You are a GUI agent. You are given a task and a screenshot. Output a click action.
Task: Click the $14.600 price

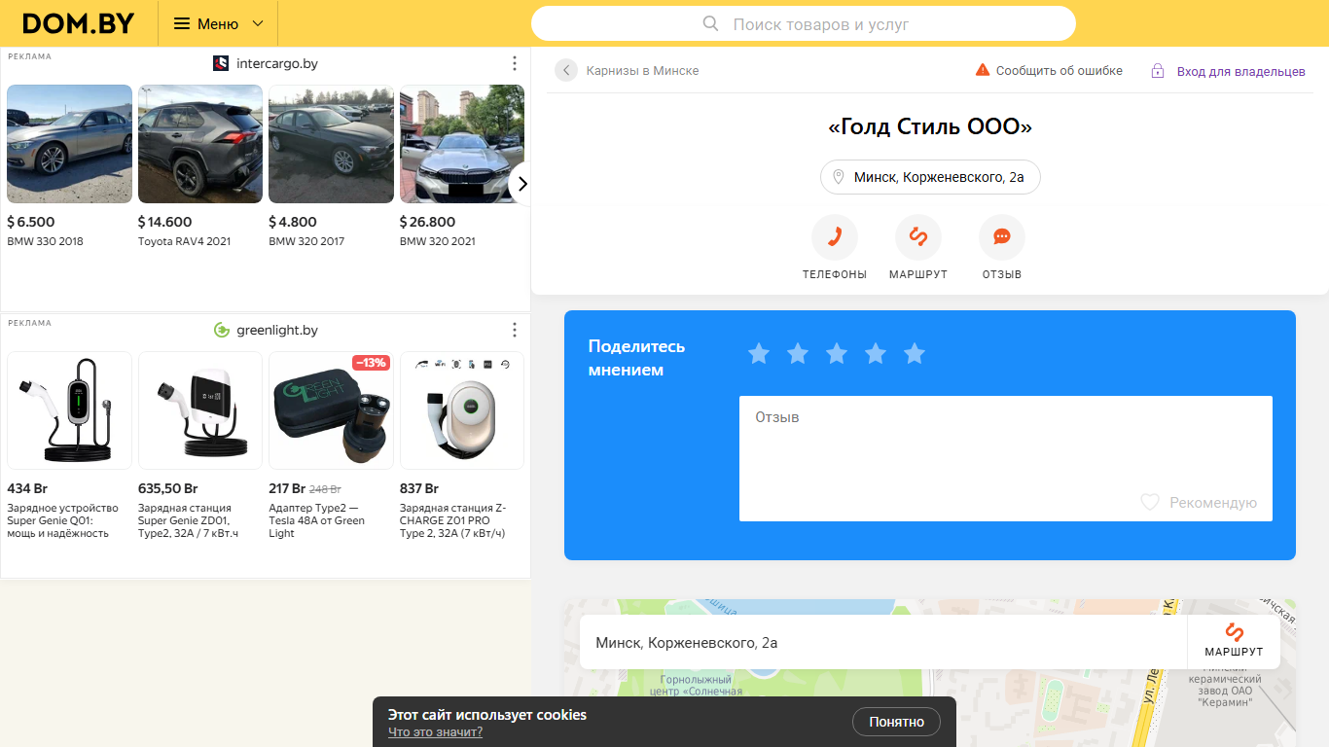point(165,222)
